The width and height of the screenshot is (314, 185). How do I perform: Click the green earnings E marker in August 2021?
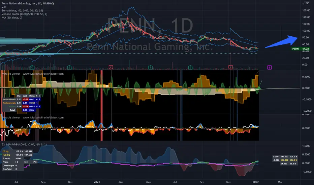(190, 67)
